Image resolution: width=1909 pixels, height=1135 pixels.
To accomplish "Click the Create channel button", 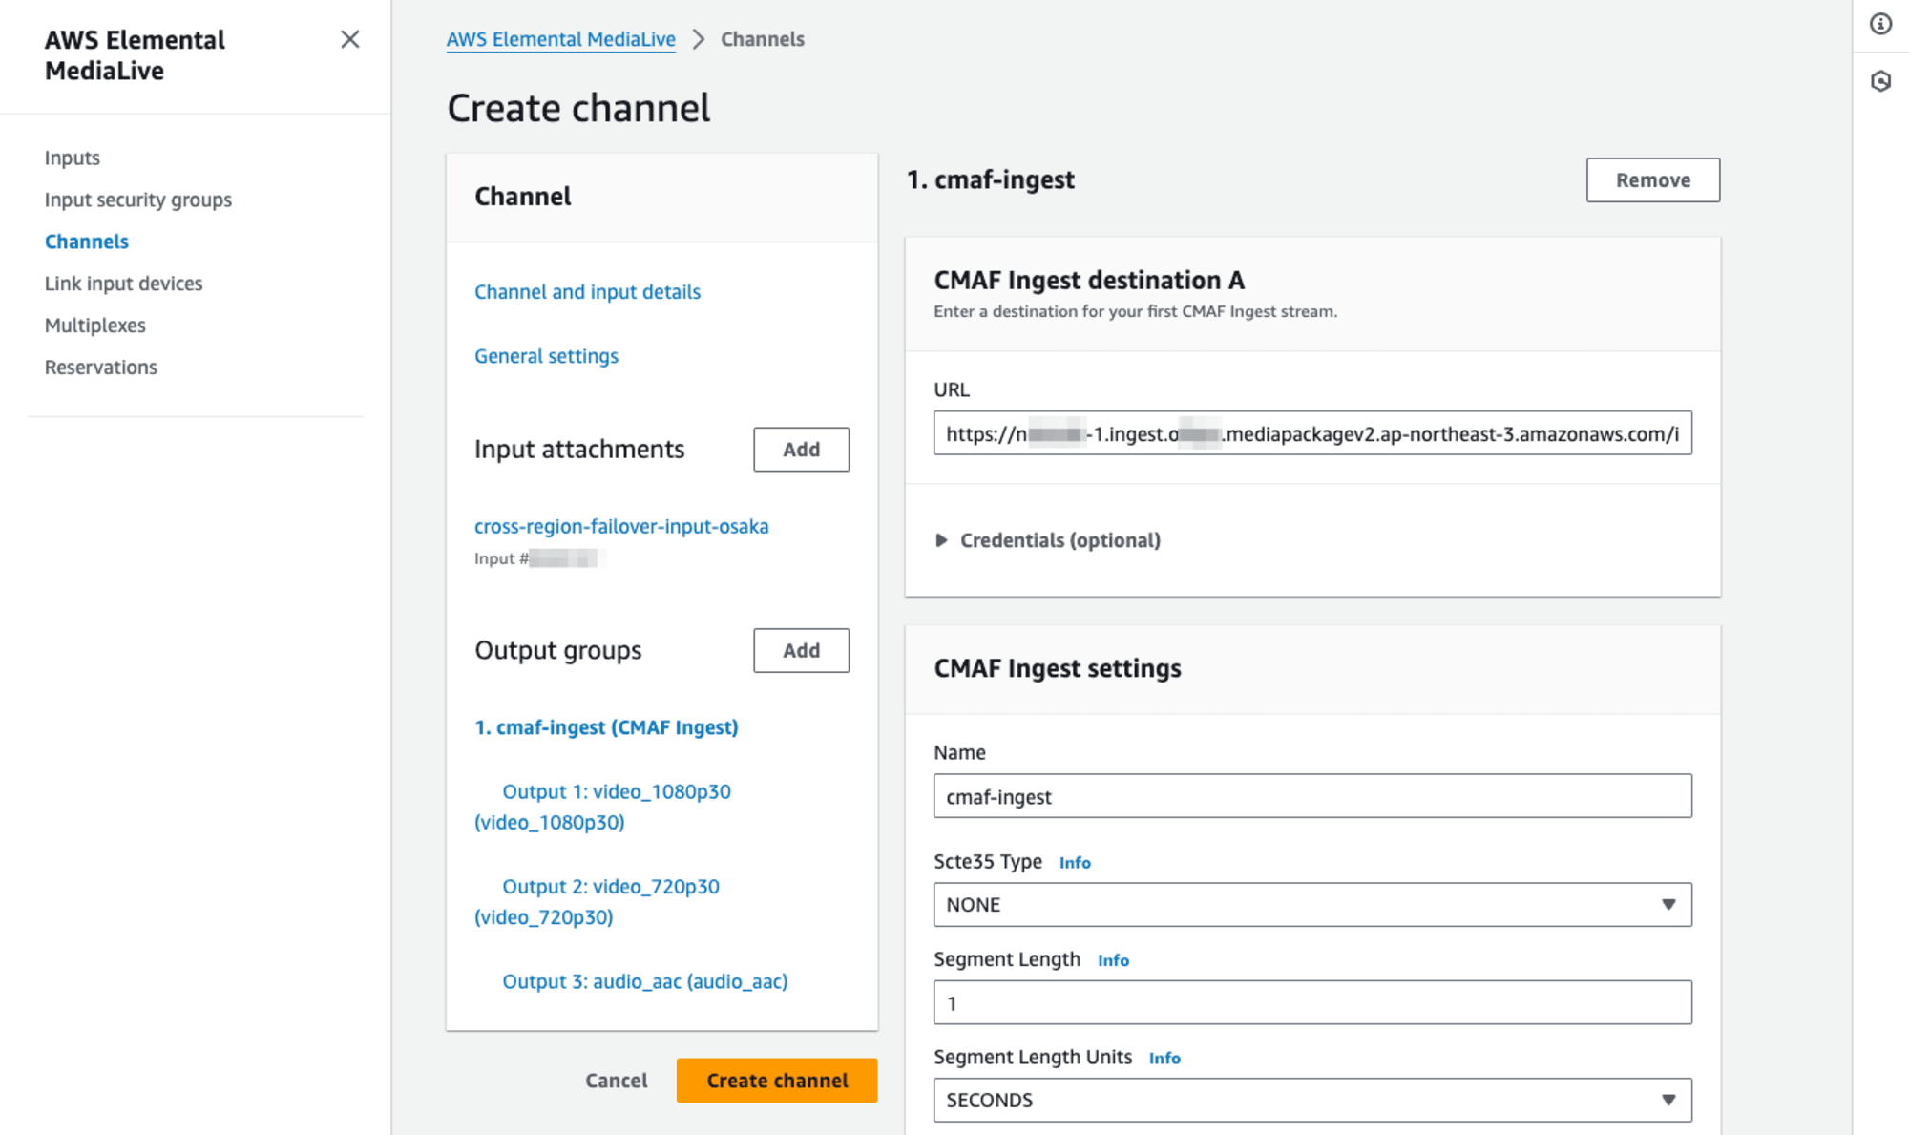I will [777, 1081].
